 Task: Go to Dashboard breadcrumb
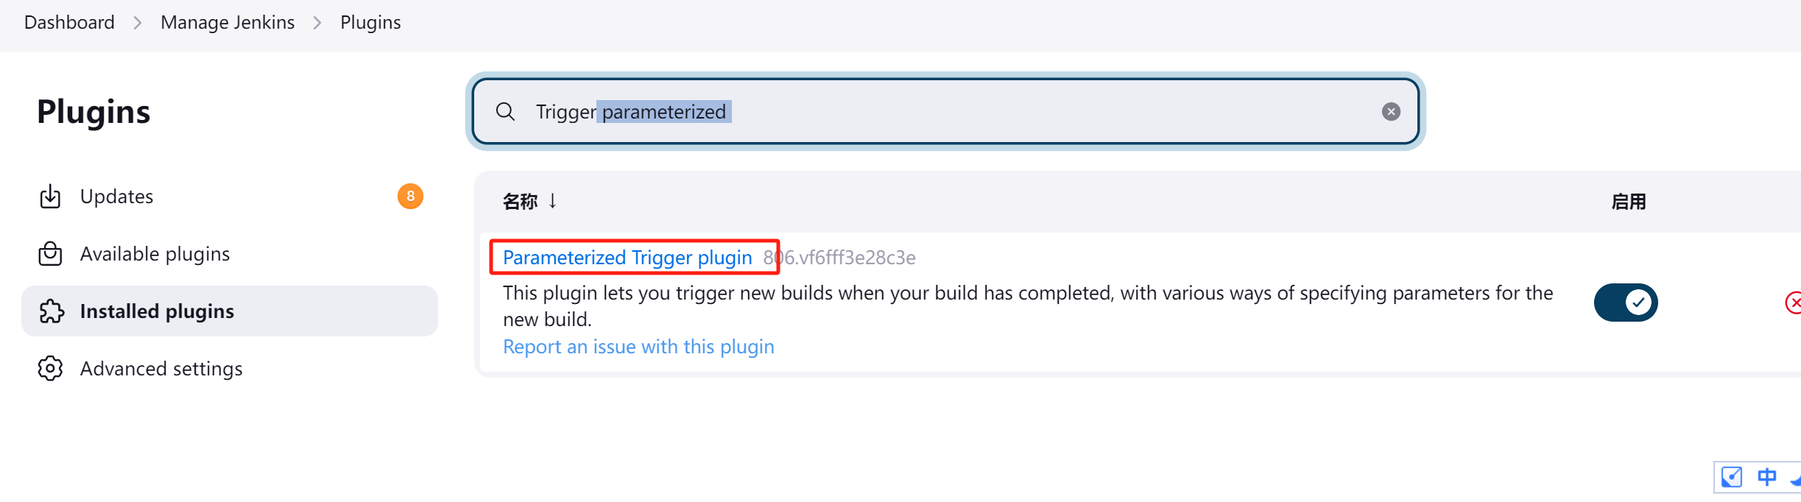click(69, 23)
